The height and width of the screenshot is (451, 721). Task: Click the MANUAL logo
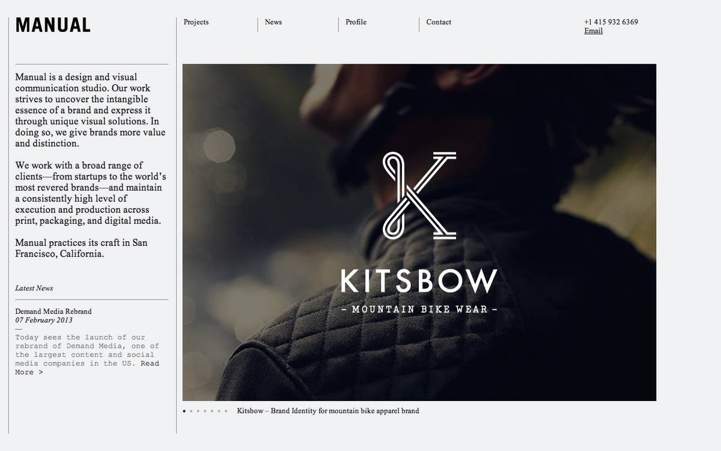(53, 25)
